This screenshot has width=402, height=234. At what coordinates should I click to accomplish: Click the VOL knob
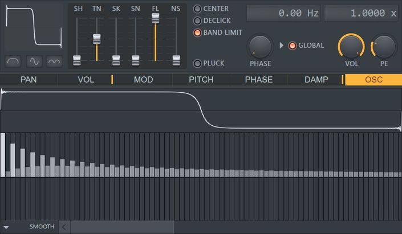tap(351, 47)
